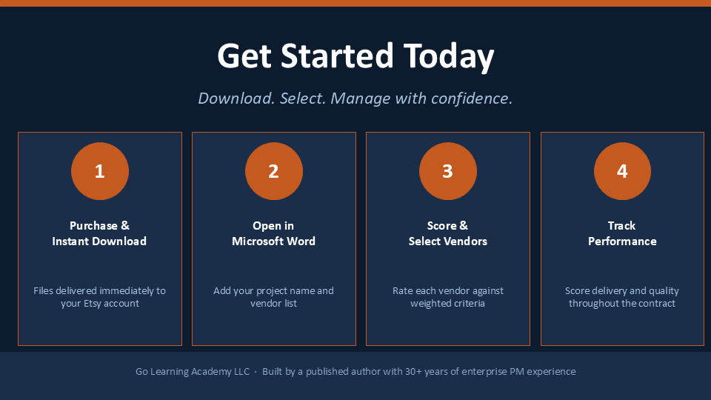Click the Open in Microsoft Word heading
Image resolution: width=711 pixels, height=400 pixels.
point(273,233)
